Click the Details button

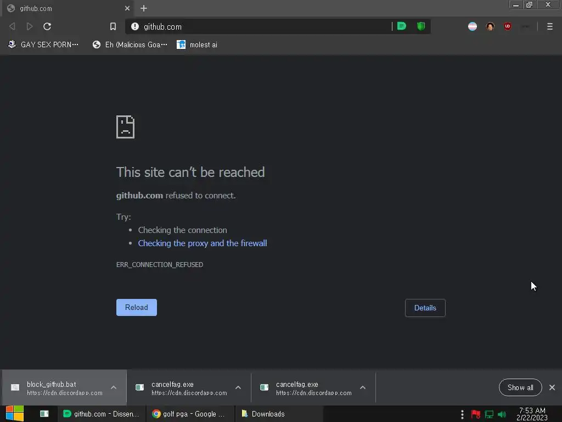click(x=425, y=308)
